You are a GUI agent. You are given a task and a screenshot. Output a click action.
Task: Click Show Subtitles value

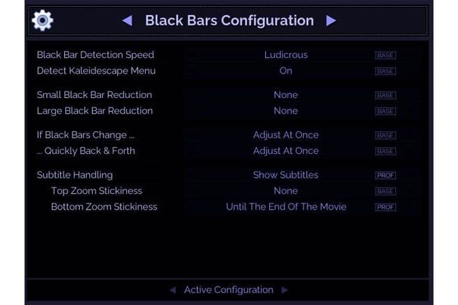[286, 175]
